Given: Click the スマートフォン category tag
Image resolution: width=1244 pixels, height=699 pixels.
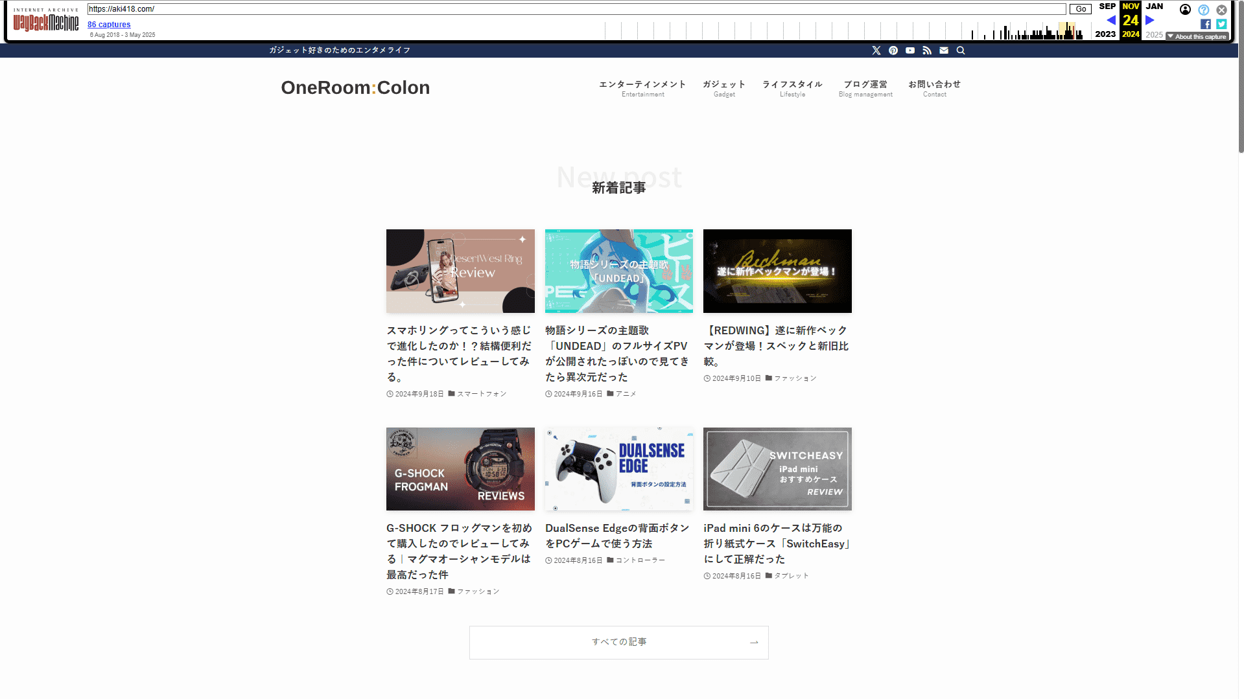Looking at the screenshot, I should pyautogui.click(x=482, y=394).
